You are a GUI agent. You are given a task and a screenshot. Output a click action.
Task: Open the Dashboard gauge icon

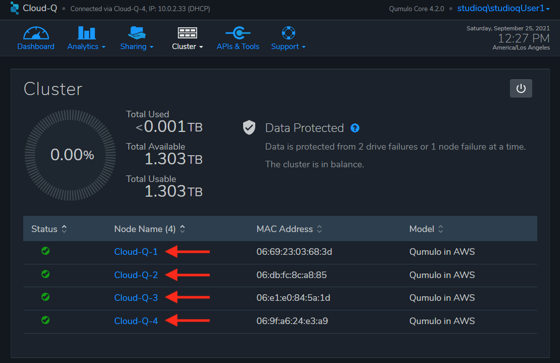pos(36,33)
